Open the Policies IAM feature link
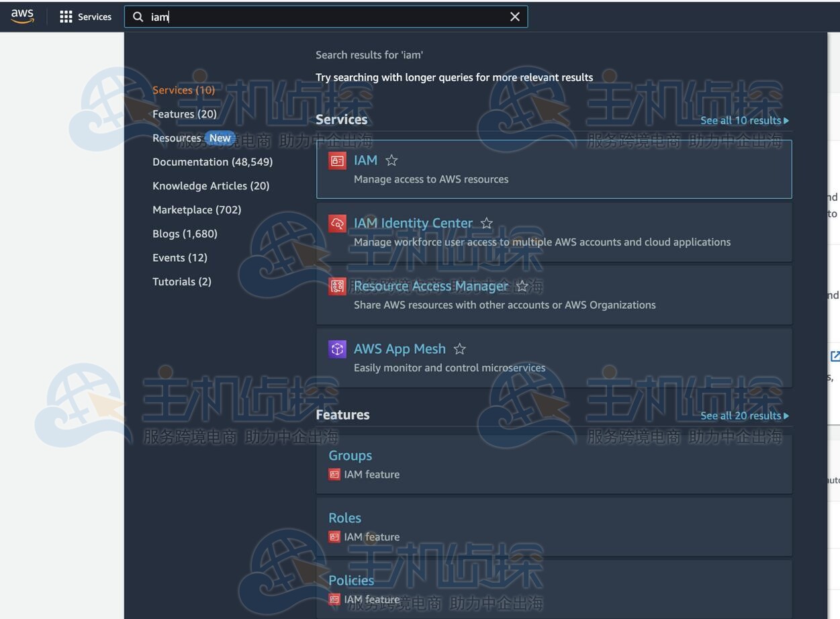This screenshot has height=619, width=840. click(351, 580)
